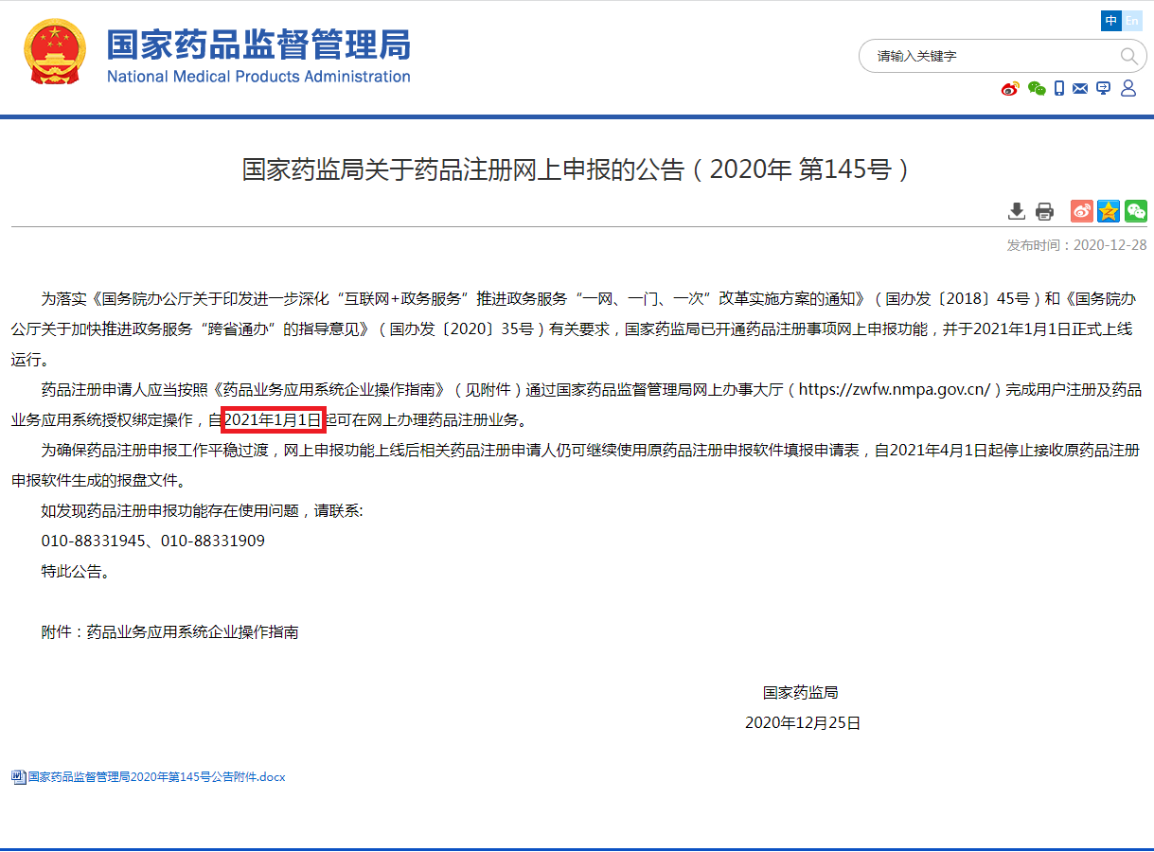Download the article using the download icon

pos(1017,211)
